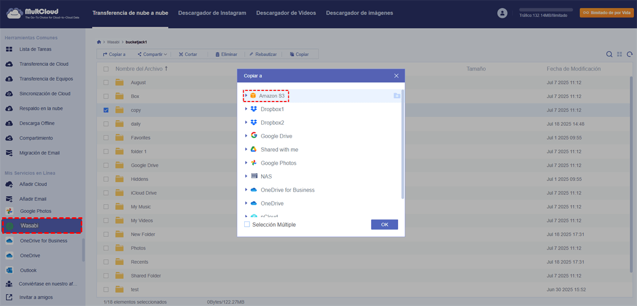The image size is (637, 306).
Task: Check the Favorites folder checkbox
Action: 106,138
